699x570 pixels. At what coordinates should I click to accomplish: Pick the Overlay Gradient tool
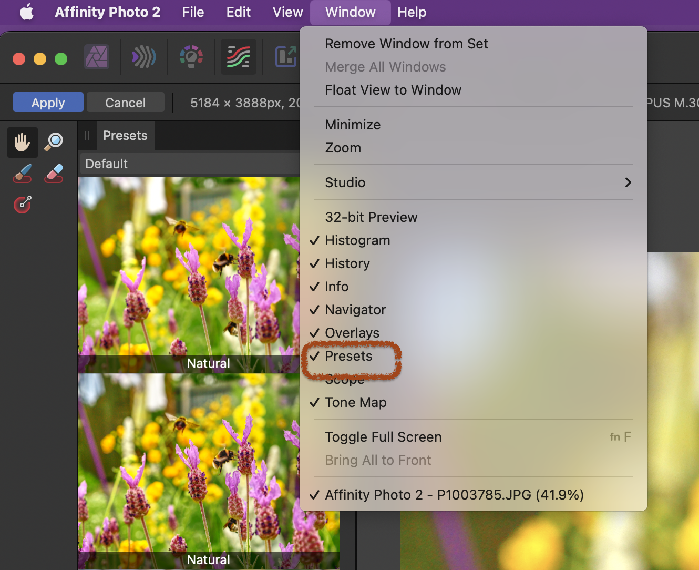pos(22,204)
